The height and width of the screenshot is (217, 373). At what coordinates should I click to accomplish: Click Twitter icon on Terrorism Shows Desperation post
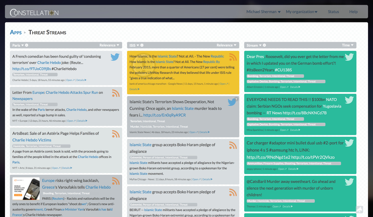tap(232, 102)
